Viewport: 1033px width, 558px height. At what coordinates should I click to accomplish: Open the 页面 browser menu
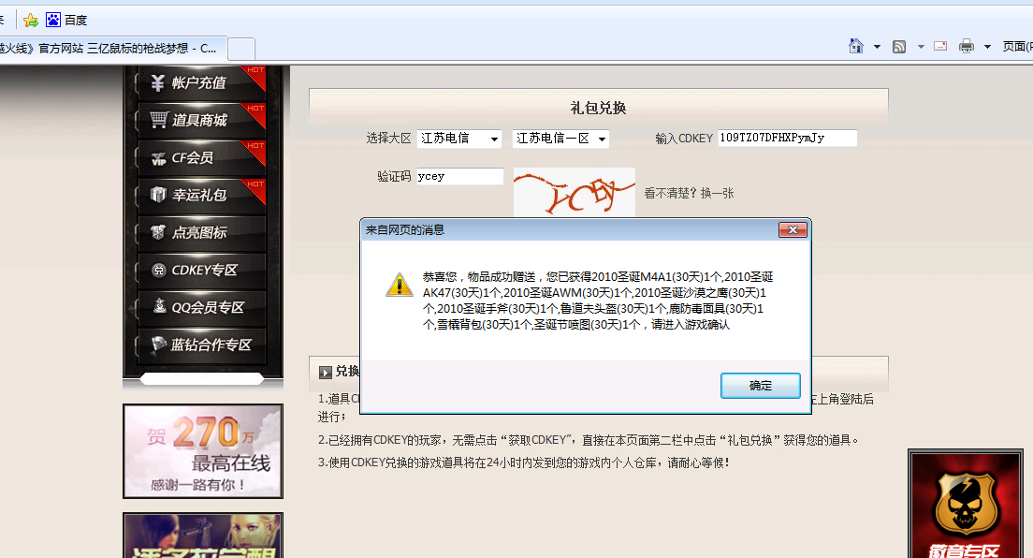tap(1016, 46)
